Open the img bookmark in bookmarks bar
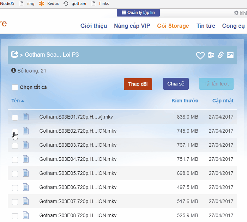The height and width of the screenshot is (222, 247). click(27, 4)
